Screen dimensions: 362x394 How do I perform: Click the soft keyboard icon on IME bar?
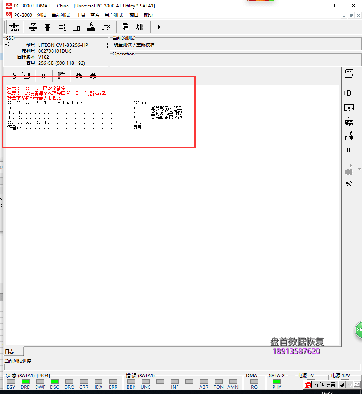point(357,385)
